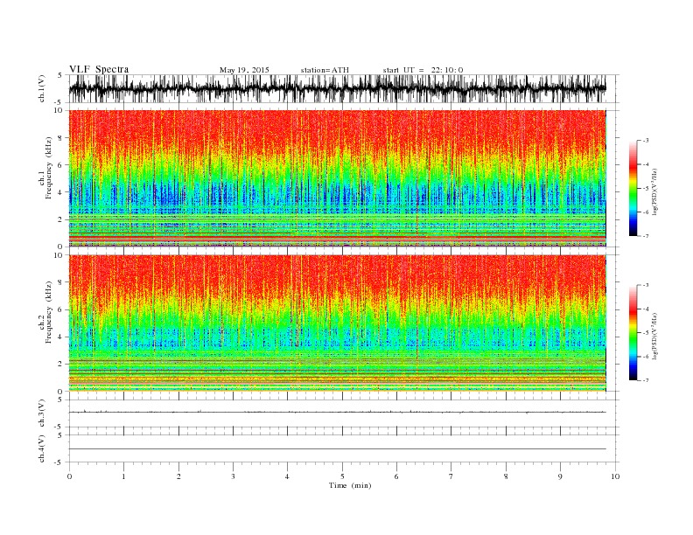Click the "ch.1(V)" waveform axis label

42,88
